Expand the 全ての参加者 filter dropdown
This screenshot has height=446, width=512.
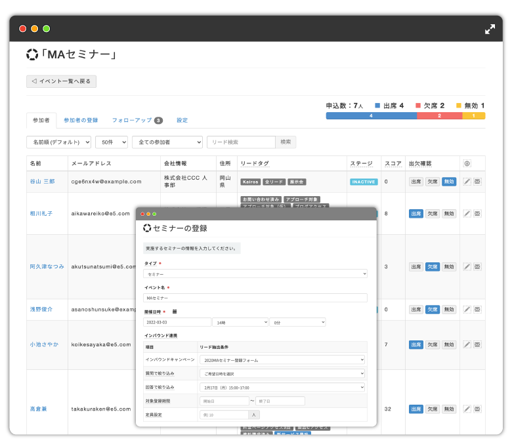[x=167, y=142]
